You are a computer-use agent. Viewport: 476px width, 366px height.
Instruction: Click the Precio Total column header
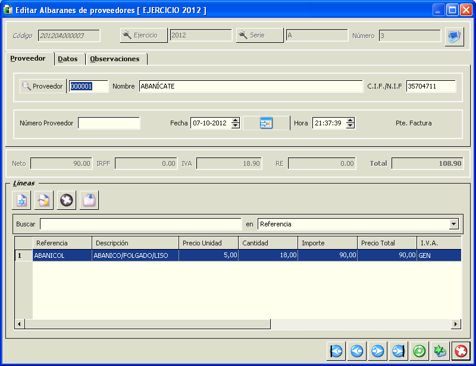coord(387,243)
